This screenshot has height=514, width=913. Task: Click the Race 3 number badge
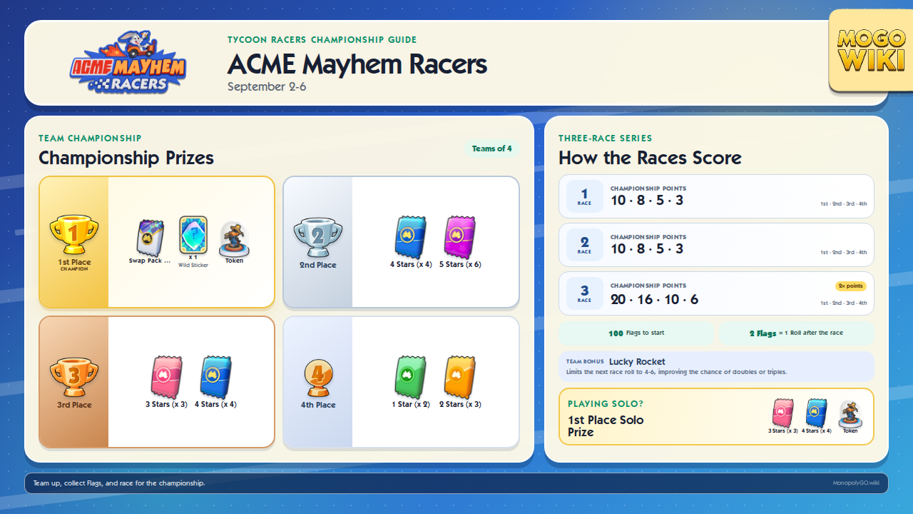click(x=584, y=293)
